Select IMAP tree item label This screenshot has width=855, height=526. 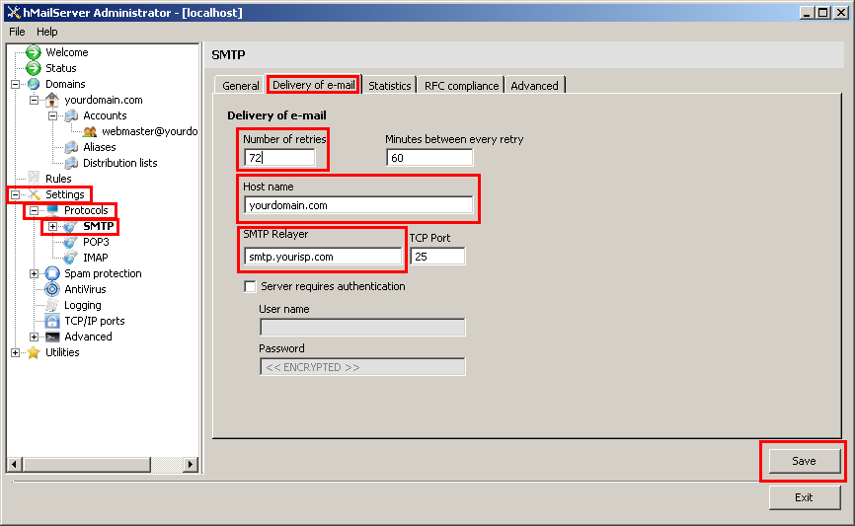click(96, 258)
